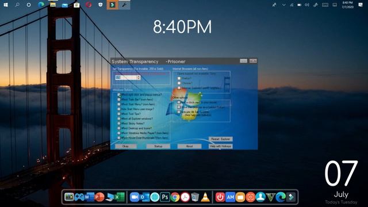
Task: Open the user contact icon in dock
Action: pyautogui.click(x=260, y=197)
